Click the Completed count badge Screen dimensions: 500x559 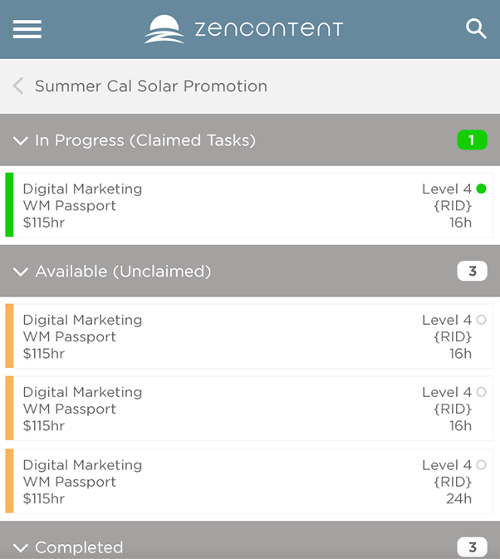(x=472, y=547)
